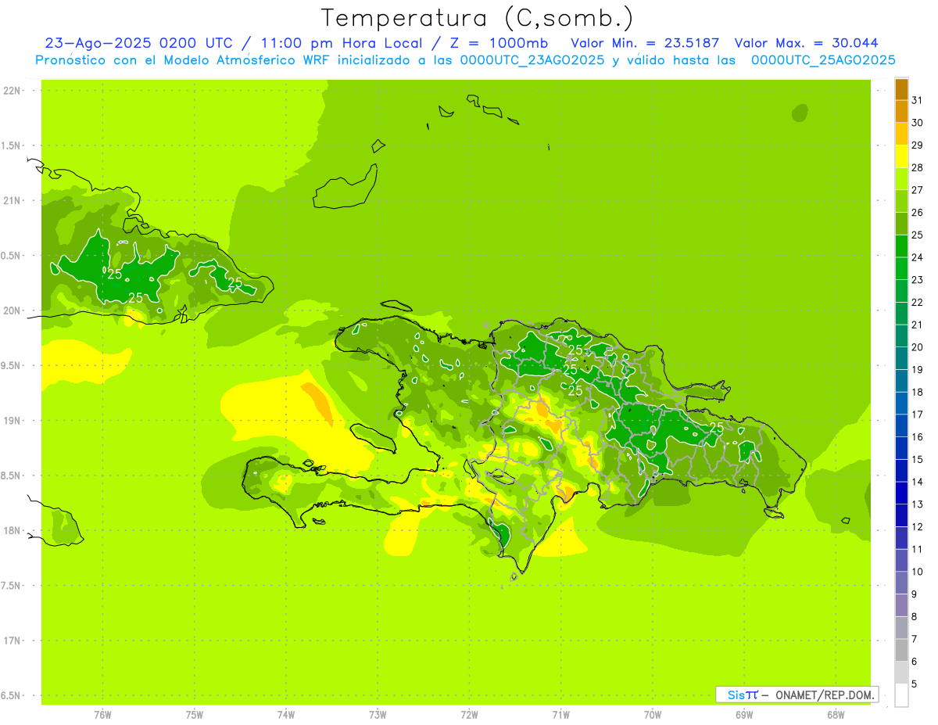Click the '68W' longitude label
This screenshot has height=725, width=938.
[836, 715]
